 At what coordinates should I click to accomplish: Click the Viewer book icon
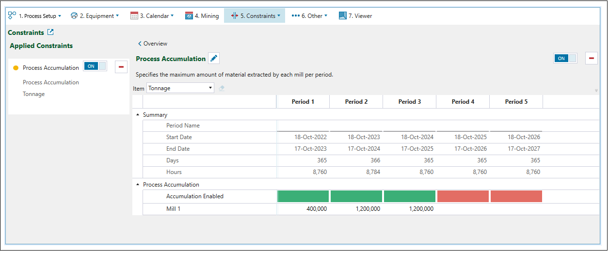pos(343,16)
